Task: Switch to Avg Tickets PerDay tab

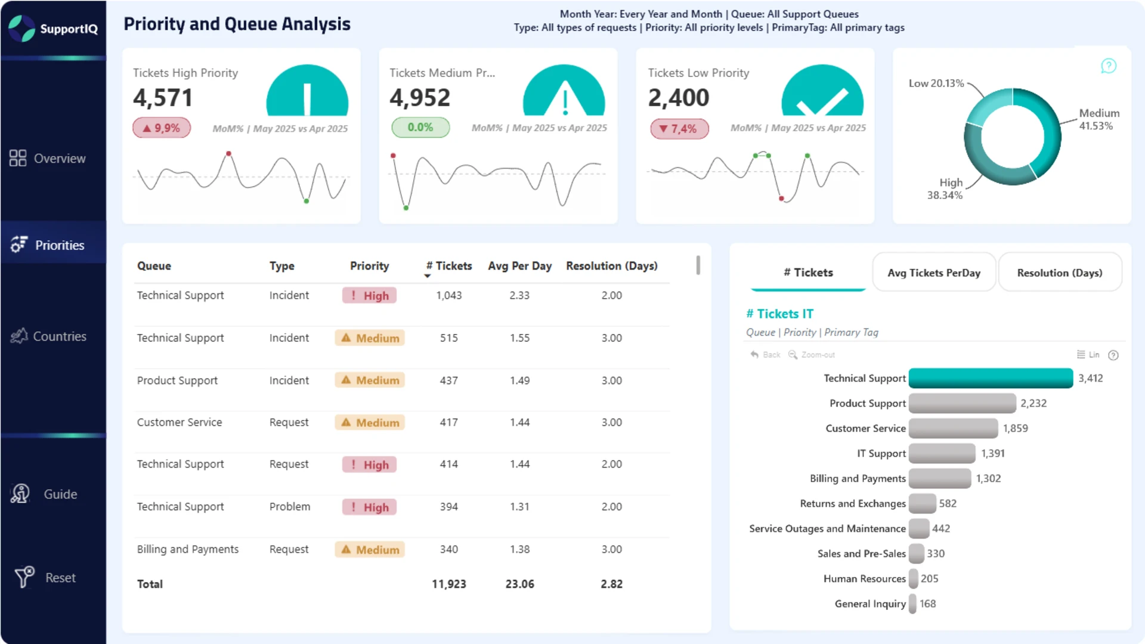Action: [934, 273]
